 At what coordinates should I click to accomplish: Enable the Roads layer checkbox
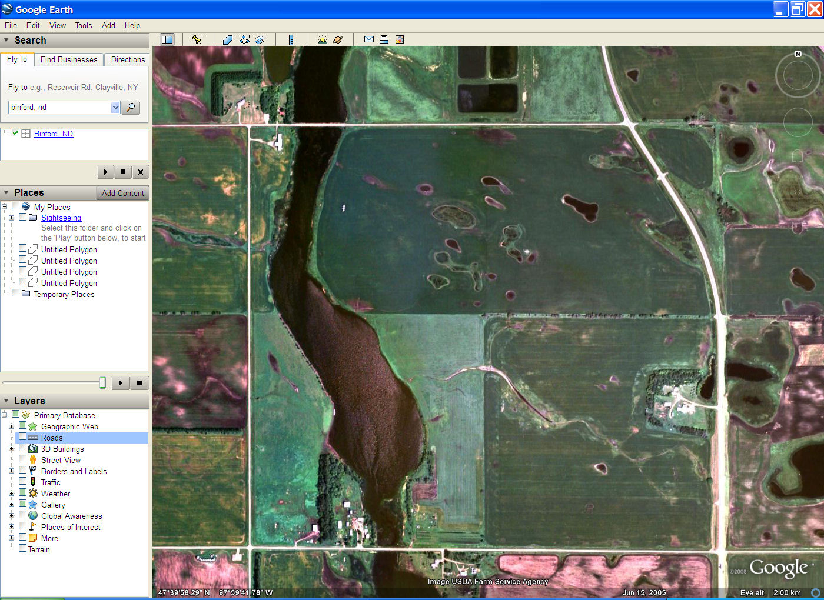click(x=22, y=437)
